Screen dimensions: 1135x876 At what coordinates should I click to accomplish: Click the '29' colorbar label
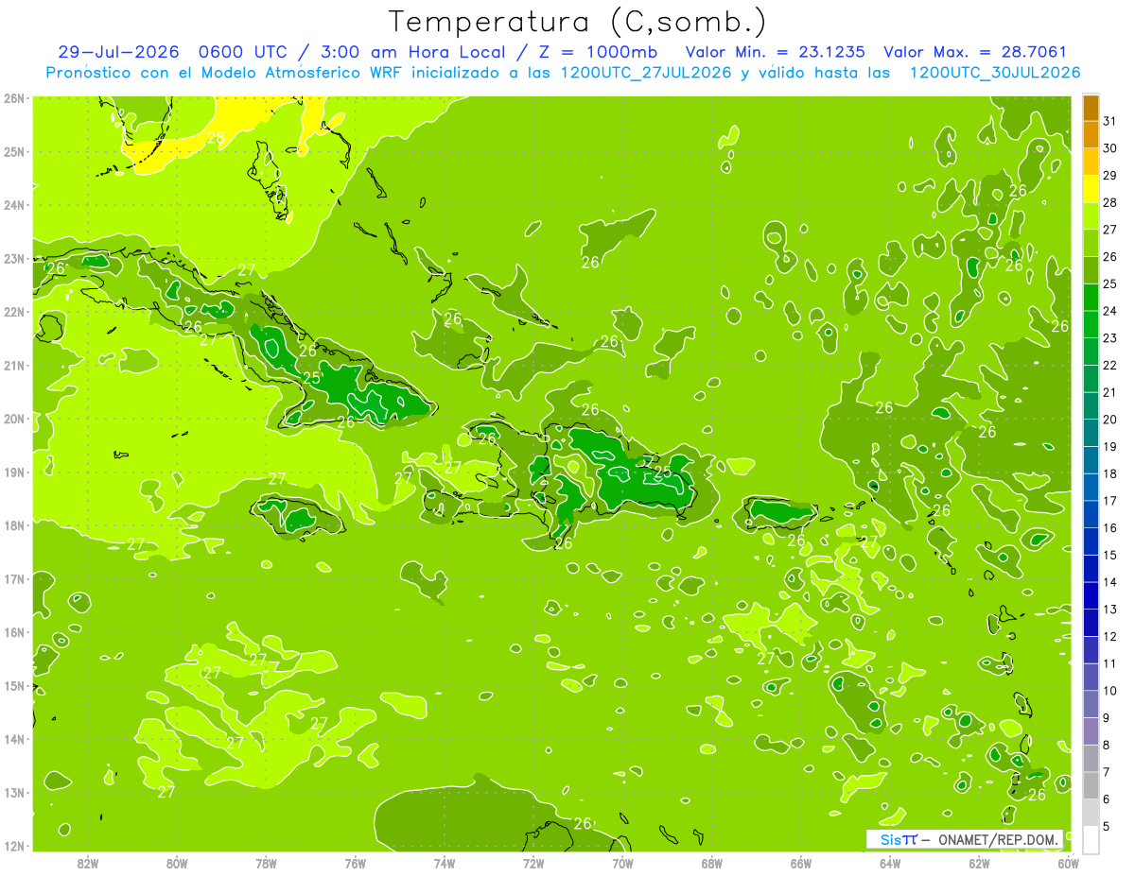[x=1110, y=176]
